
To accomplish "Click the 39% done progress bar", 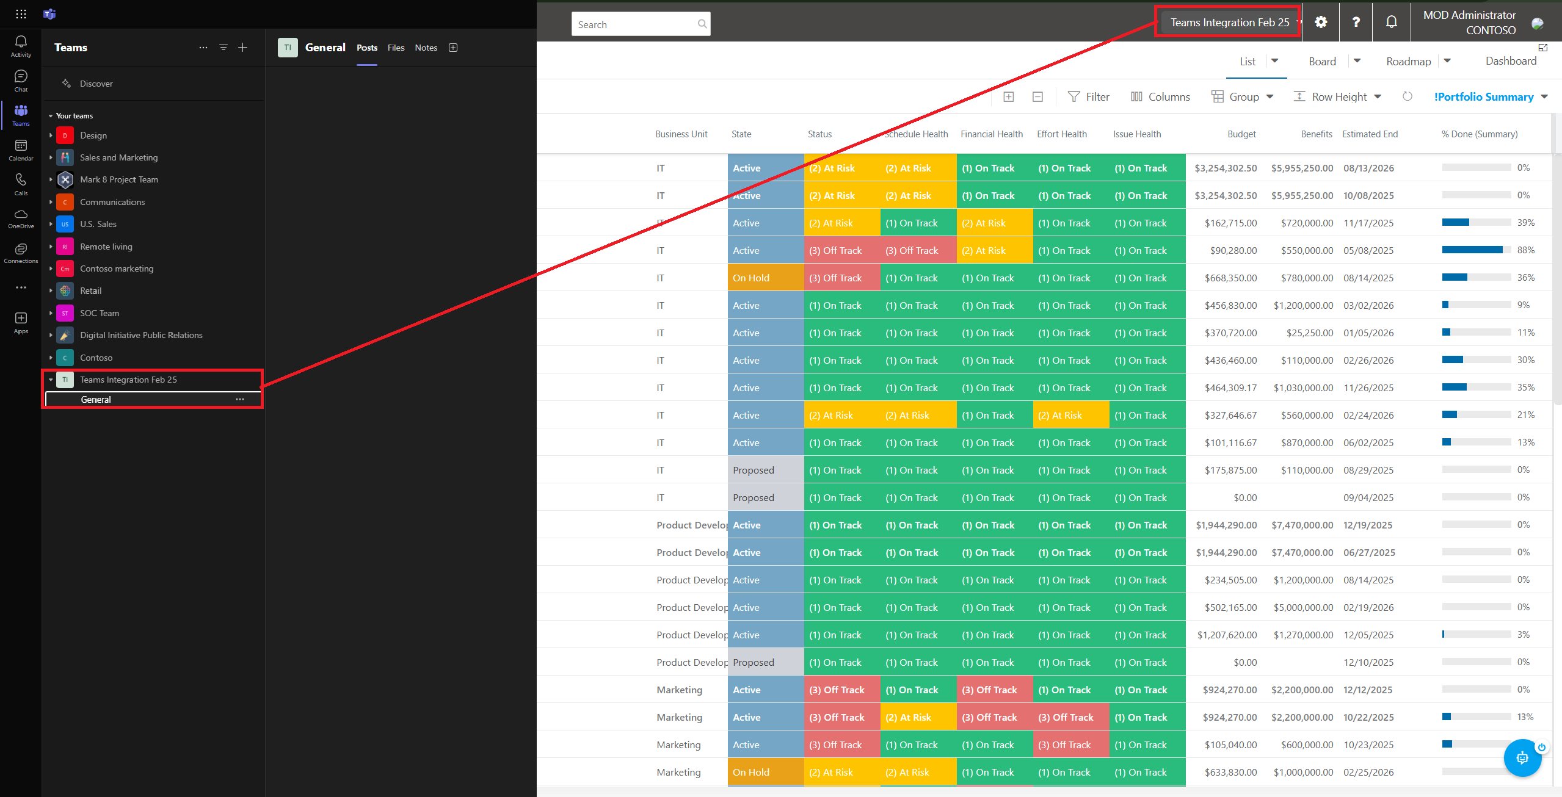I will [x=1477, y=222].
